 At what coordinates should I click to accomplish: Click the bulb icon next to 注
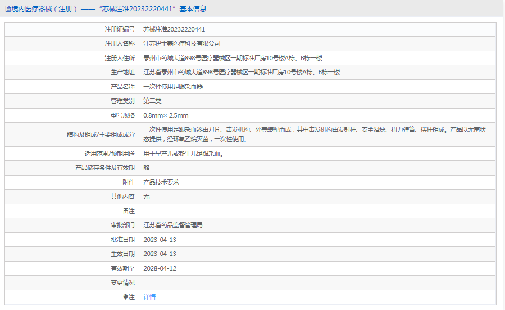pyautogui.click(x=126, y=297)
